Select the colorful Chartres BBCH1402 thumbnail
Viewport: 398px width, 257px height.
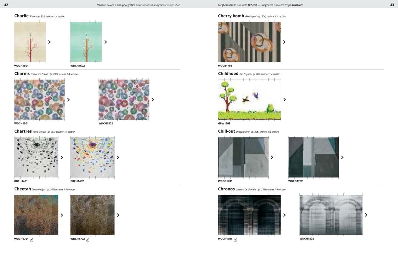[92, 157]
